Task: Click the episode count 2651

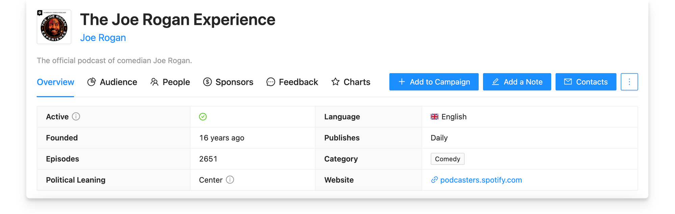Action: coord(208,159)
